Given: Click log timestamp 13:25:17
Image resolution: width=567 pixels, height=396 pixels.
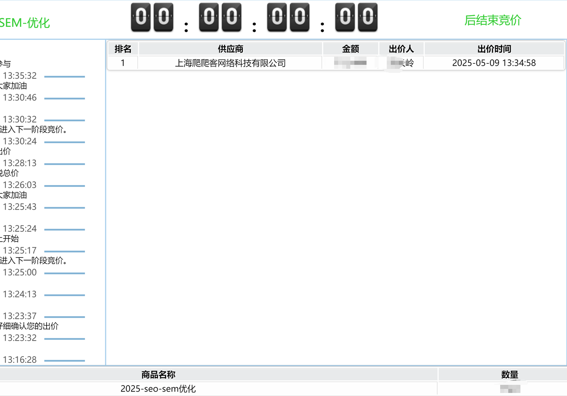Looking at the screenshot, I should [x=20, y=250].
